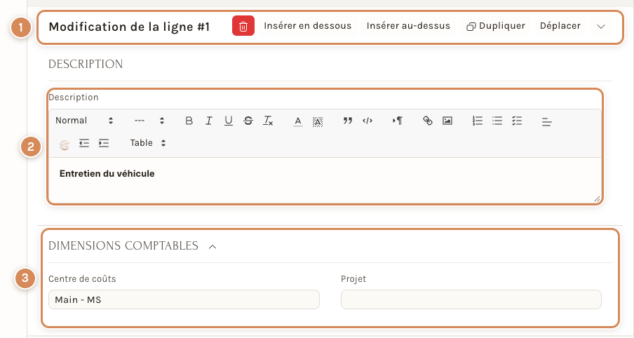Open the background highlight color picker
Image resolution: width=634 pixels, height=338 pixels.
coord(318,121)
